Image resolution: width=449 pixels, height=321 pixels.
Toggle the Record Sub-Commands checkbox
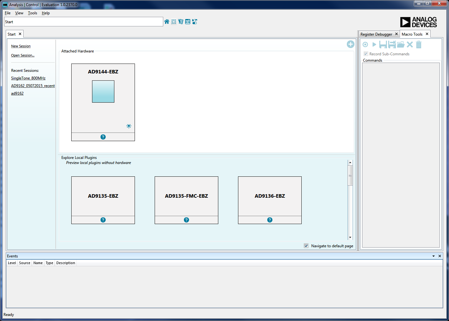366,54
